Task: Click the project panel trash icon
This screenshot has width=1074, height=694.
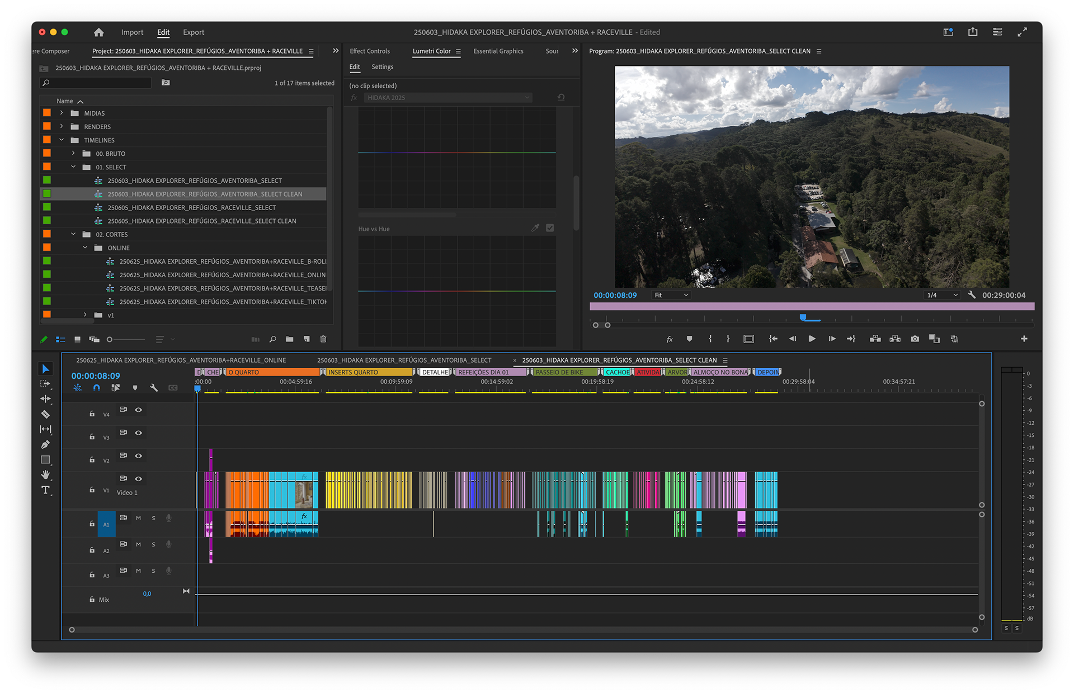Action: click(x=323, y=339)
